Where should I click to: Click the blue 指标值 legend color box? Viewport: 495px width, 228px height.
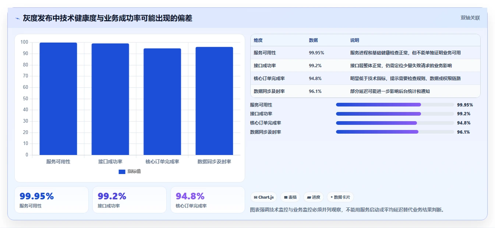122,171
